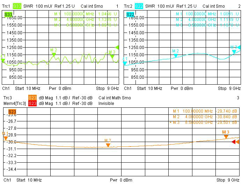This screenshot has height=184, width=242.
Task: Click Start 10 MHz label under diagram 3
Action: point(29,180)
